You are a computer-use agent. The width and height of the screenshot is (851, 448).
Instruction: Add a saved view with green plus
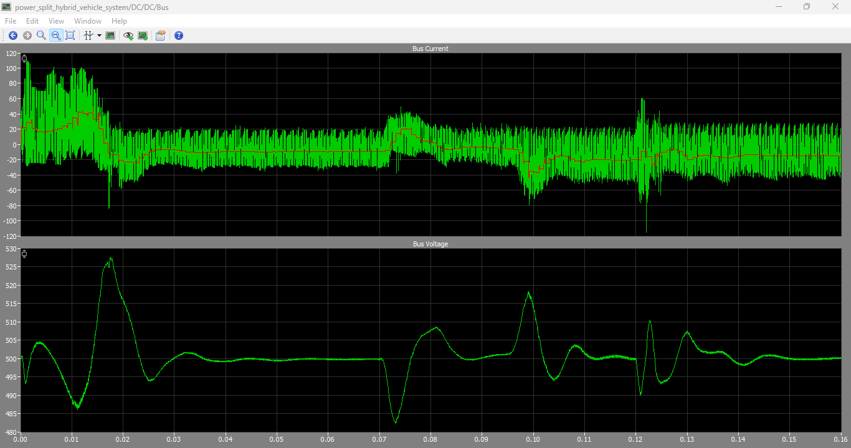(143, 35)
